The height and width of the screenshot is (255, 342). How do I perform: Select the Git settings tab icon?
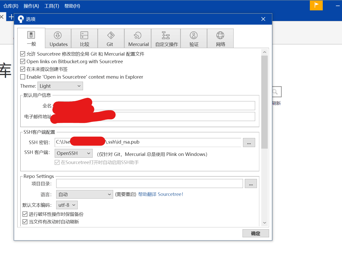click(x=111, y=38)
